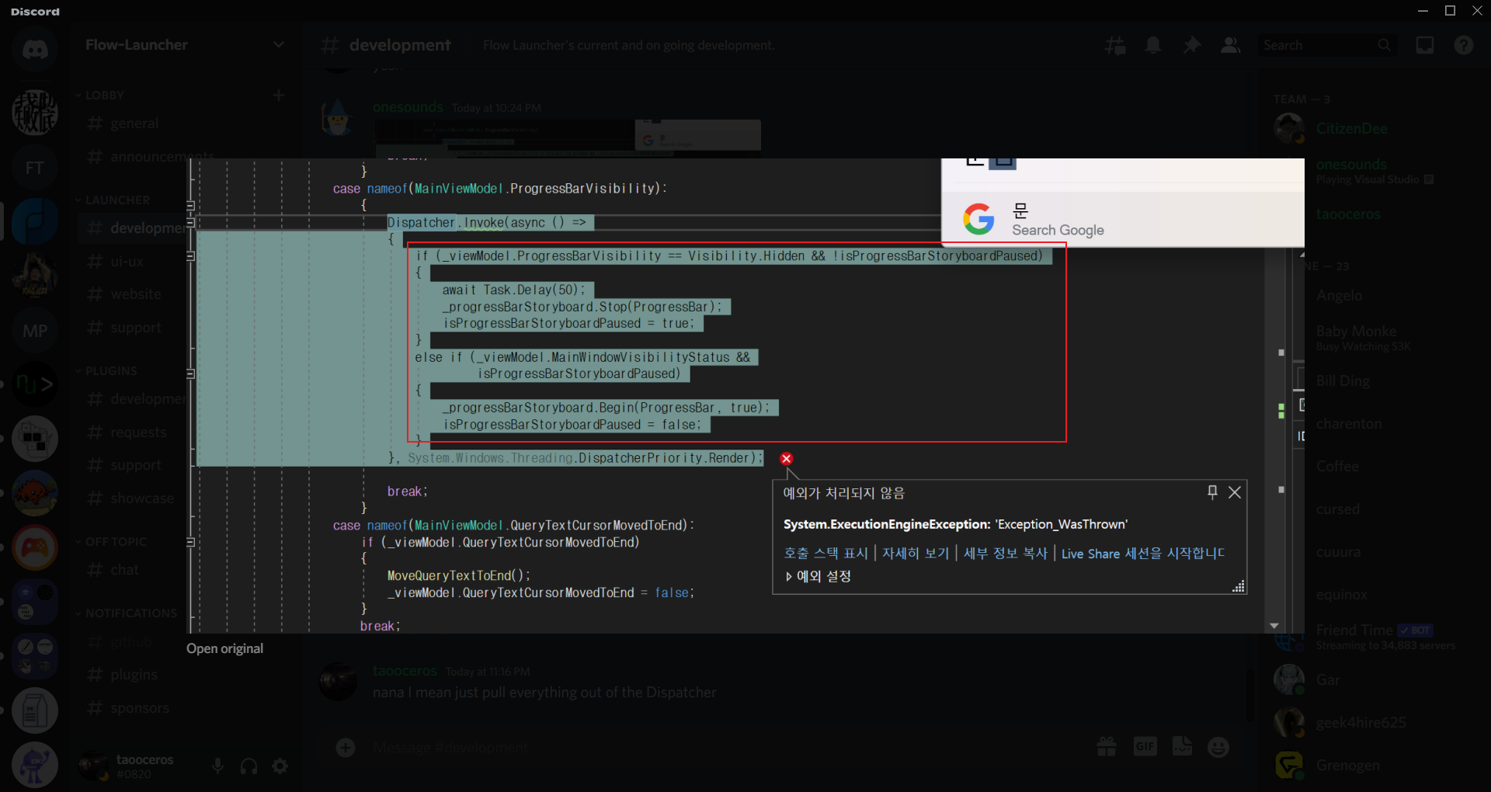This screenshot has height=792, width=1491.
Task: Open the taooceros user panel avatar
Action: tap(94, 766)
